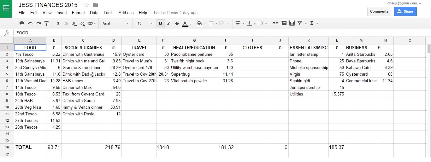The width and height of the screenshot is (431, 162).
Task: Select the 218.79 total cell
Action: coord(113,147)
